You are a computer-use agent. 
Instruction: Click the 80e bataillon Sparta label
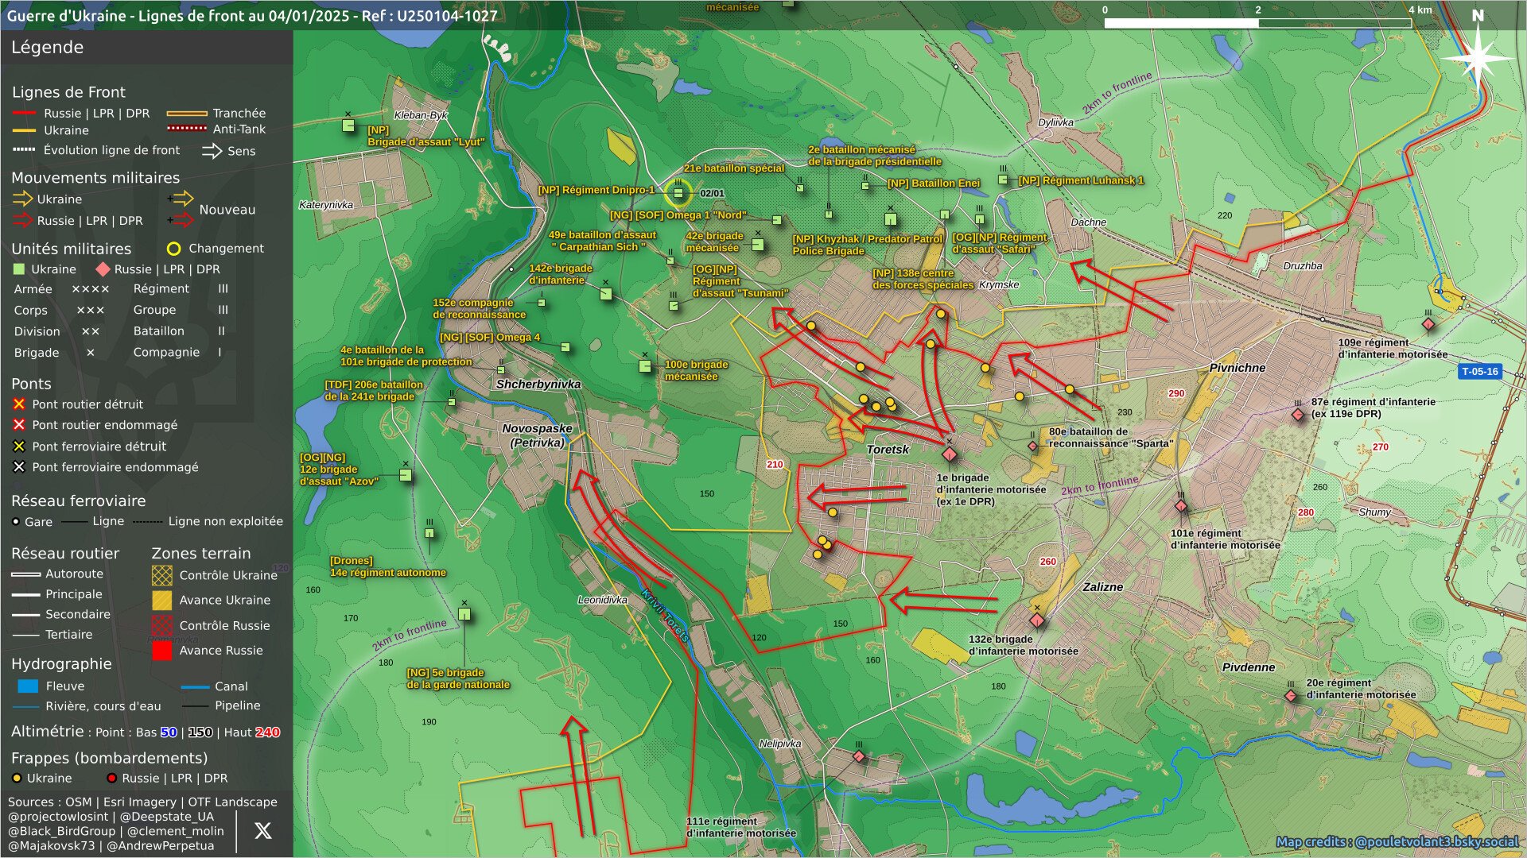[1110, 438]
